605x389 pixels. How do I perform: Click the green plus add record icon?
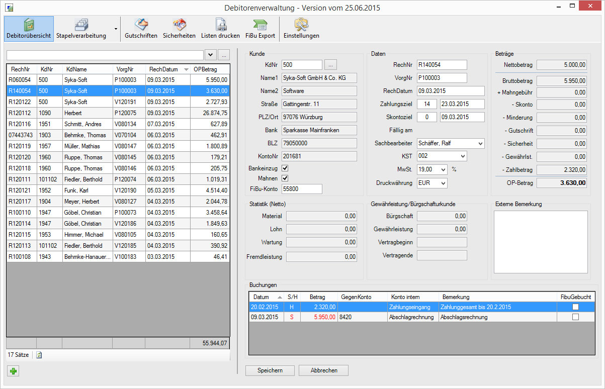click(14, 371)
